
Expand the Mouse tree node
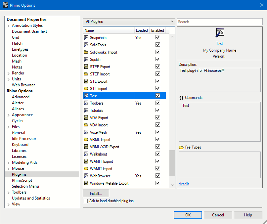tap(9, 169)
